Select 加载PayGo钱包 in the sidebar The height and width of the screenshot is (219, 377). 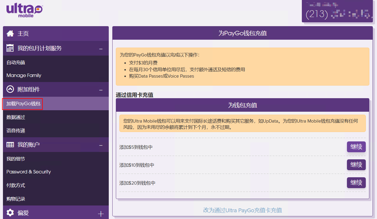(x=23, y=104)
